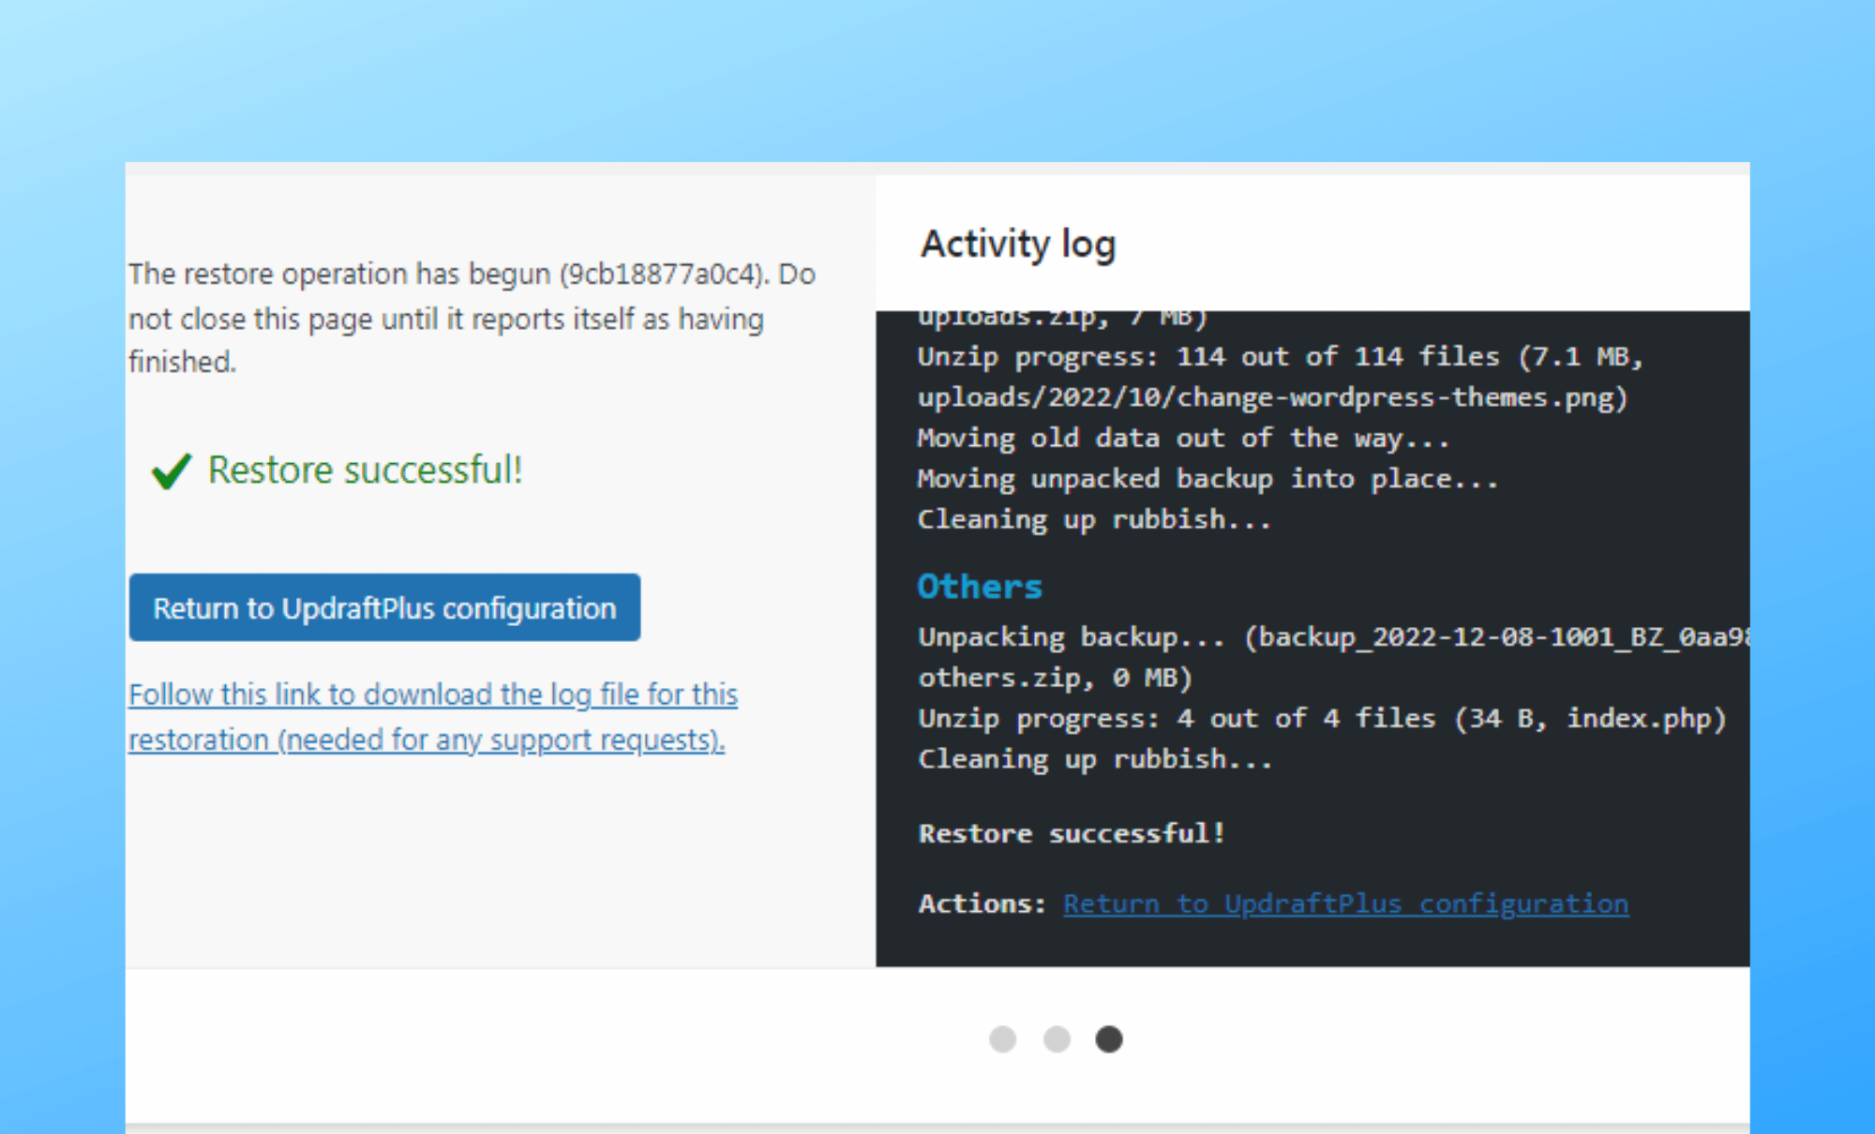Click the "Cleaning up rubbish..." line above Others
1875x1134 pixels.
tap(1095, 519)
